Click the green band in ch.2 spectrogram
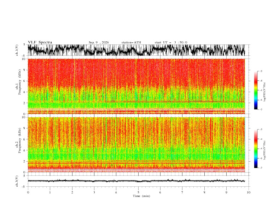This screenshot has width=280, height=216. click(136, 154)
